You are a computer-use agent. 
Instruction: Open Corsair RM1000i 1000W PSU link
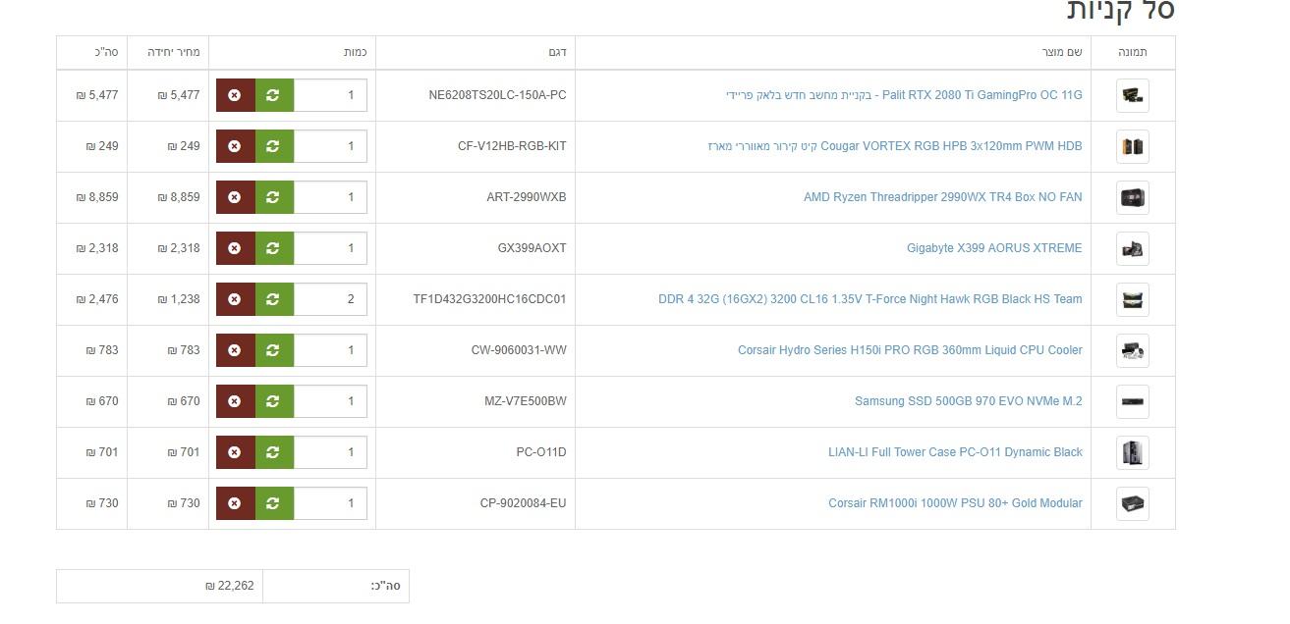[x=955, y=503]
